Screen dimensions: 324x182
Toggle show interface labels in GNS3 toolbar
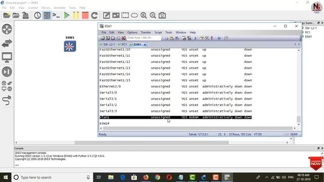pyautogui.click(x=47, y=16)
